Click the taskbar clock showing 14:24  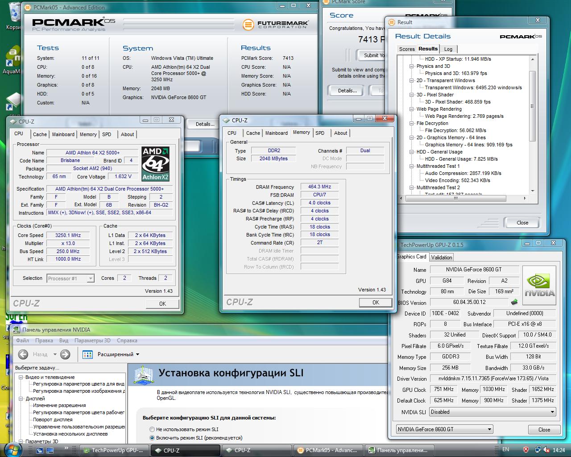click(x=559, y=450)
